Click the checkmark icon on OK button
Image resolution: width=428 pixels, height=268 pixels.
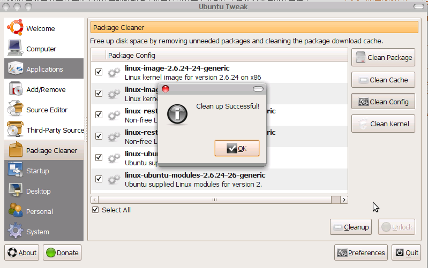point(231,148)
